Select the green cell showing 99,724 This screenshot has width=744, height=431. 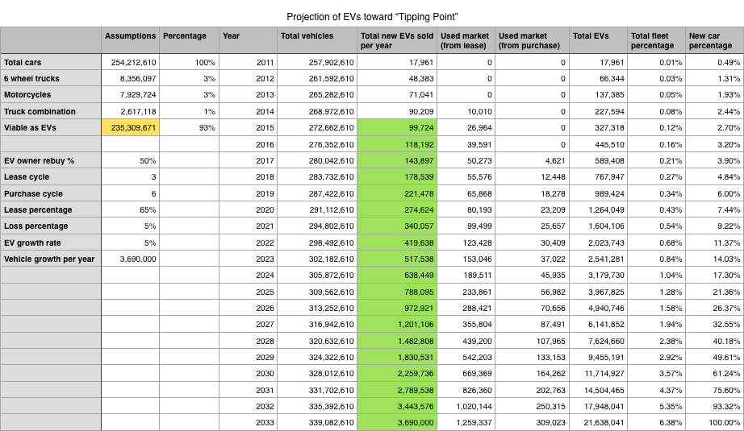[x=398, y=127]
